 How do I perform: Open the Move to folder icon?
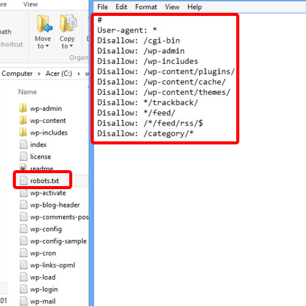[44, 24]
